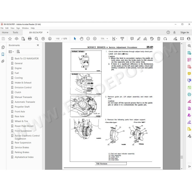This screenshot has width=192, height=192.
Task: Open the Parking Brakes bookmark
Action: [22, 152]
